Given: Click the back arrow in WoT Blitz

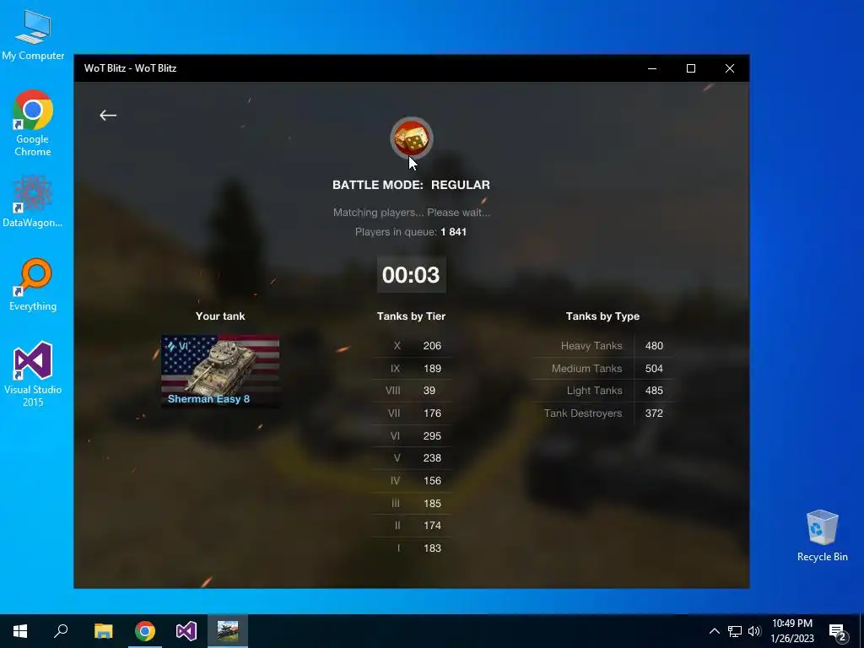Looking at the screenshot, I should (x=108, y=115).
